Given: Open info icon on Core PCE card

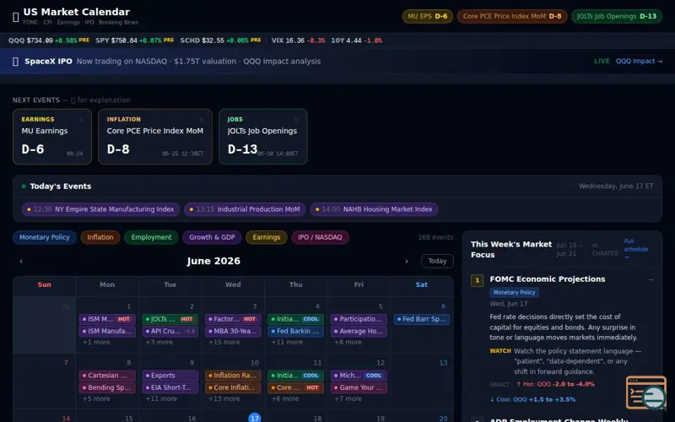Looking at the screenshot, I should (202, 120).
